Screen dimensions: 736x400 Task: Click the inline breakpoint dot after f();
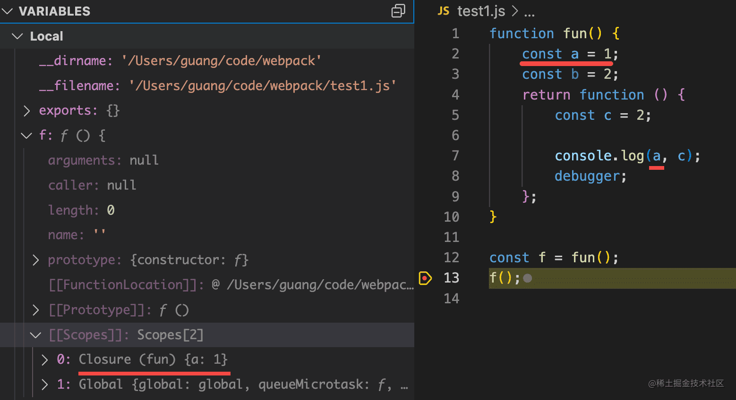[x=528, y=278]
